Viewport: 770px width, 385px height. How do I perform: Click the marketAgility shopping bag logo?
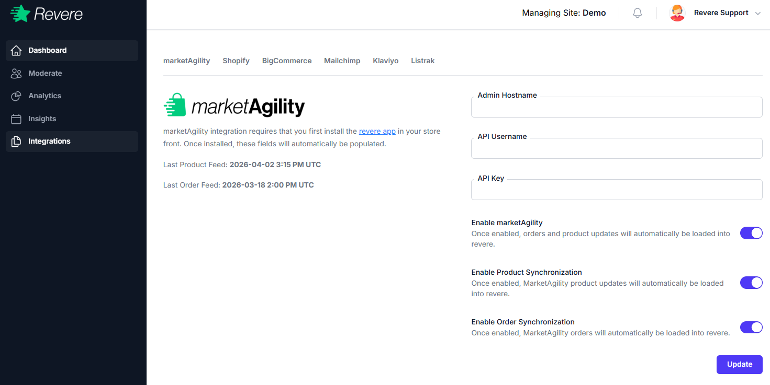click(175, 105)
